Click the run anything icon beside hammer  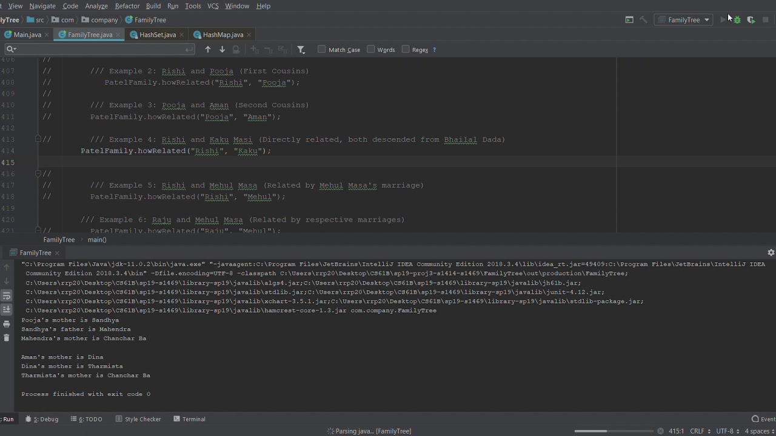(629, 20)
